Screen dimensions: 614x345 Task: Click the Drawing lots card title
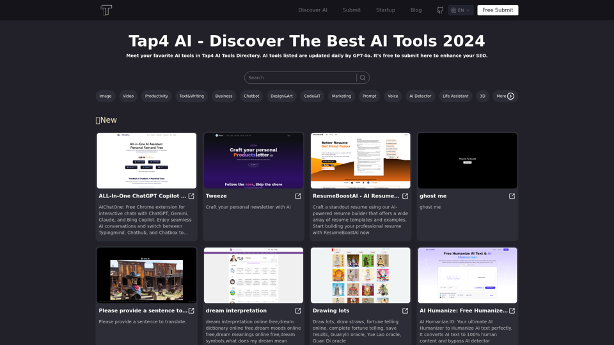[331, 310]
